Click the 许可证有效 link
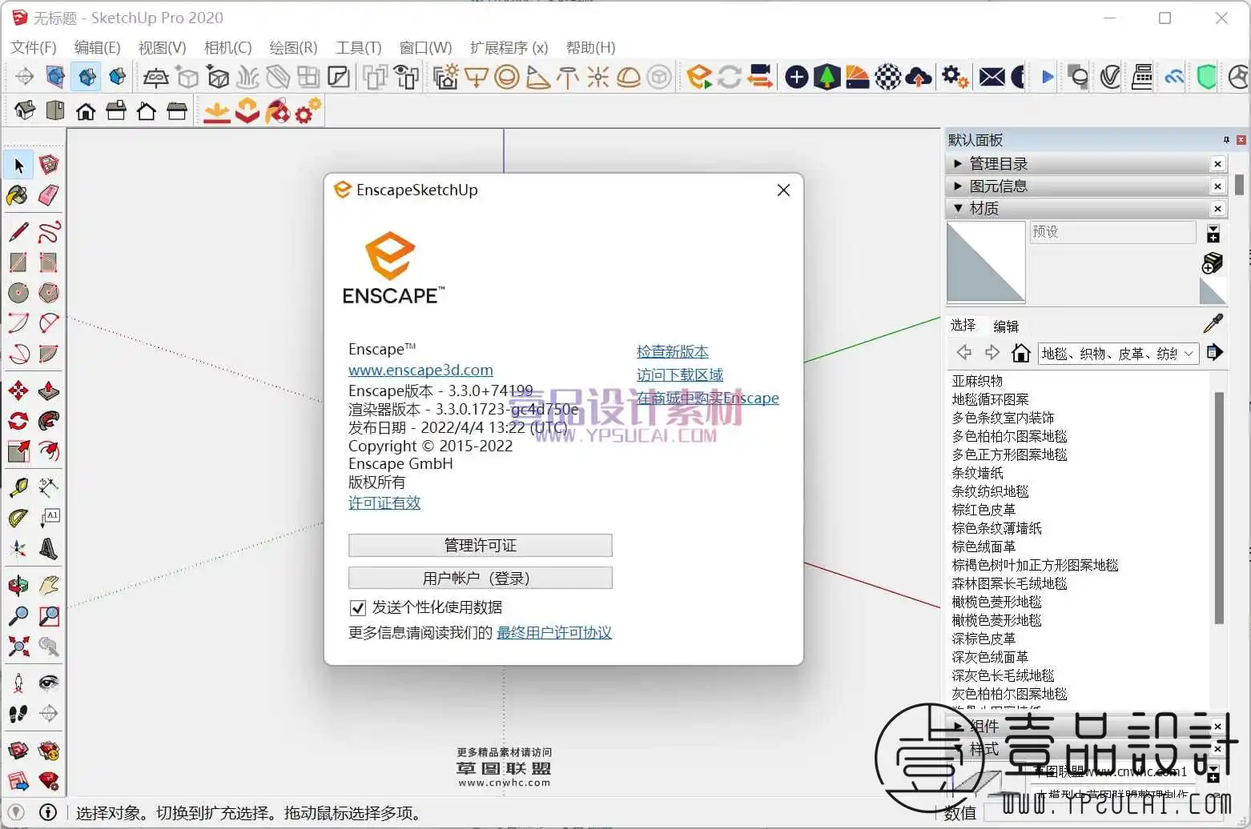This screenshot has width=1251, height=829. click(384, 503)
